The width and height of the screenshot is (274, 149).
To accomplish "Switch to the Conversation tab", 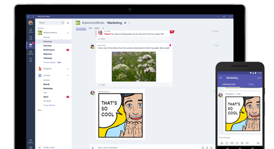I will pyautogui.click(x=81, y=28).
